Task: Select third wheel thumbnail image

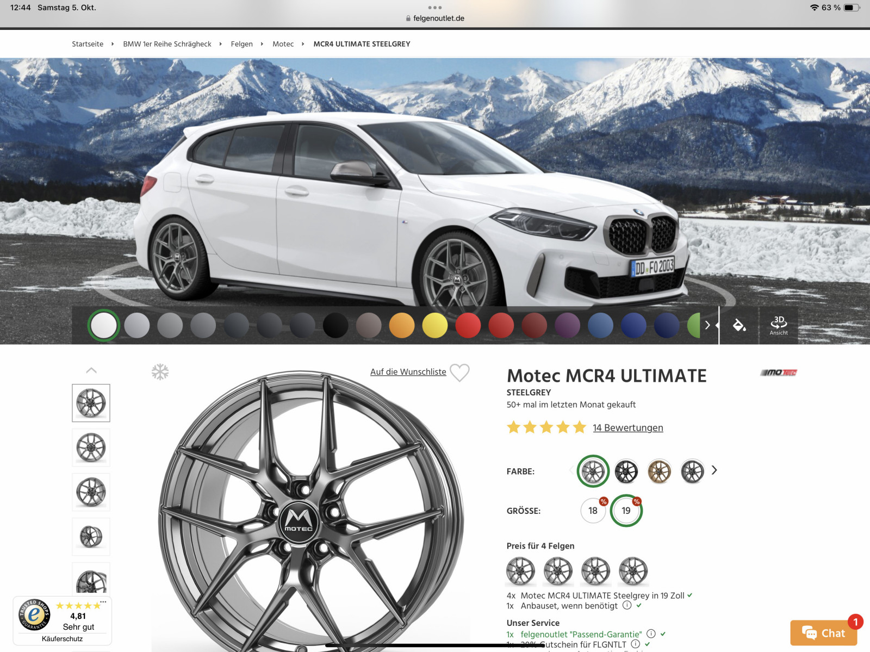Action: [91, 492]
